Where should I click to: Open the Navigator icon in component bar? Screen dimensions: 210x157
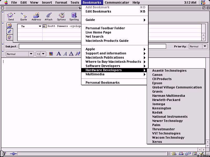174,154
